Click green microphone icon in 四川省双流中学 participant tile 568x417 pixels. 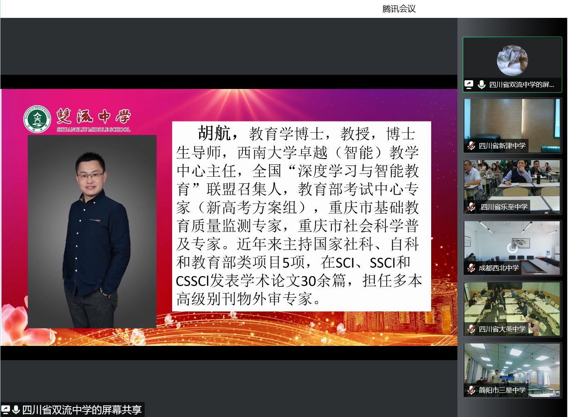click(x=482, y=84)
